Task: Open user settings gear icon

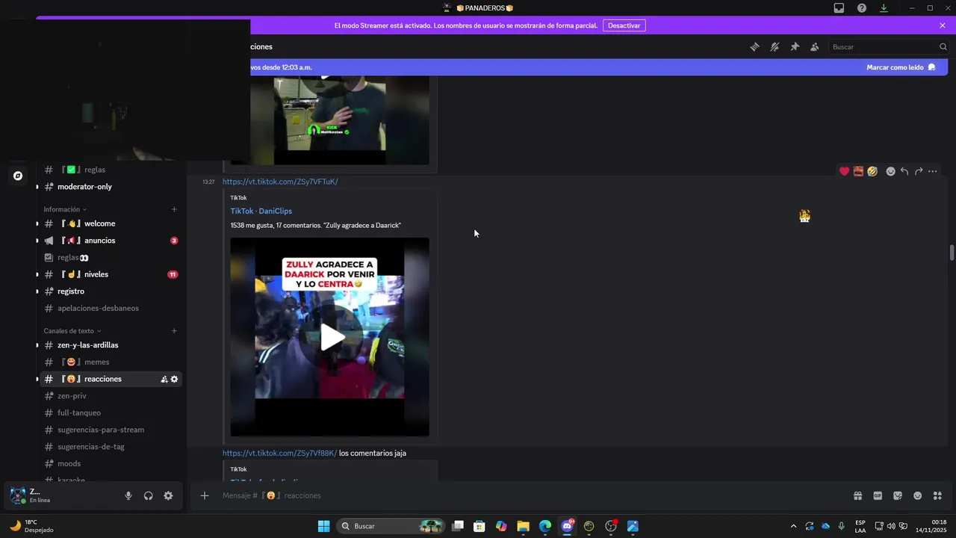Action: pos(168,495)
